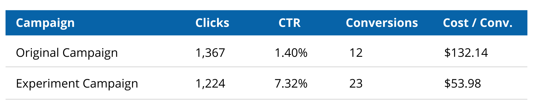Viewport: 533px width, 110px height.
Task: Click the $53.98 cost value
Action: point(462,83)
